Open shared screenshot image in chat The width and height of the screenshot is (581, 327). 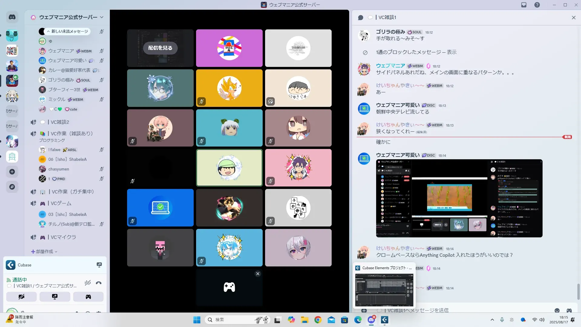click(x=459, y=198)
